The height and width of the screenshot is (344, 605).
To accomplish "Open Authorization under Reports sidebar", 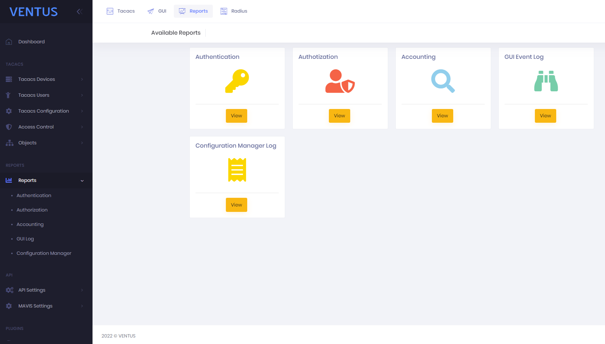I will pyautogui.click(x=32, y=210).
